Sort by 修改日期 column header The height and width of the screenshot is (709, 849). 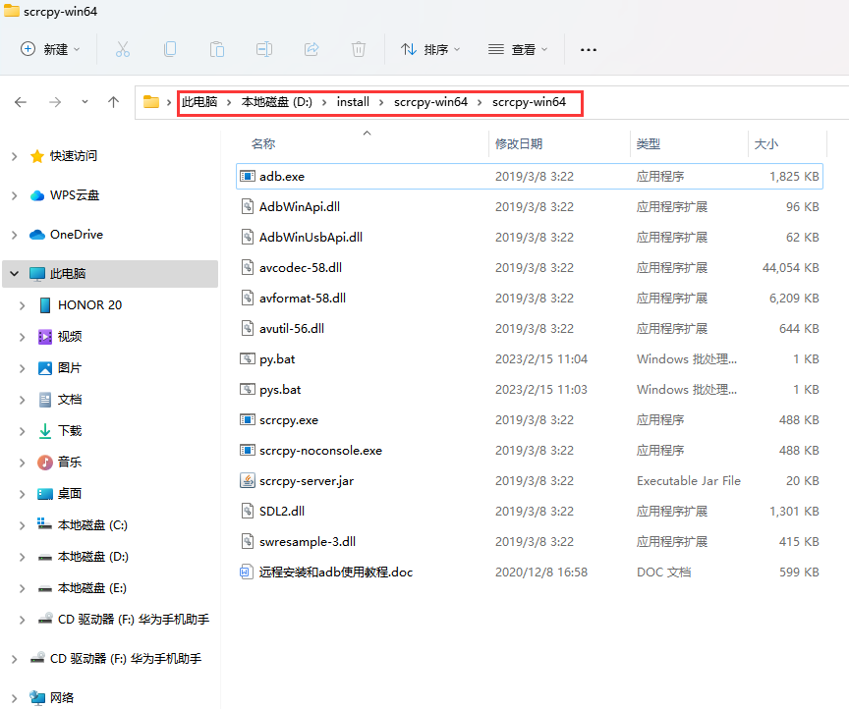519,144
